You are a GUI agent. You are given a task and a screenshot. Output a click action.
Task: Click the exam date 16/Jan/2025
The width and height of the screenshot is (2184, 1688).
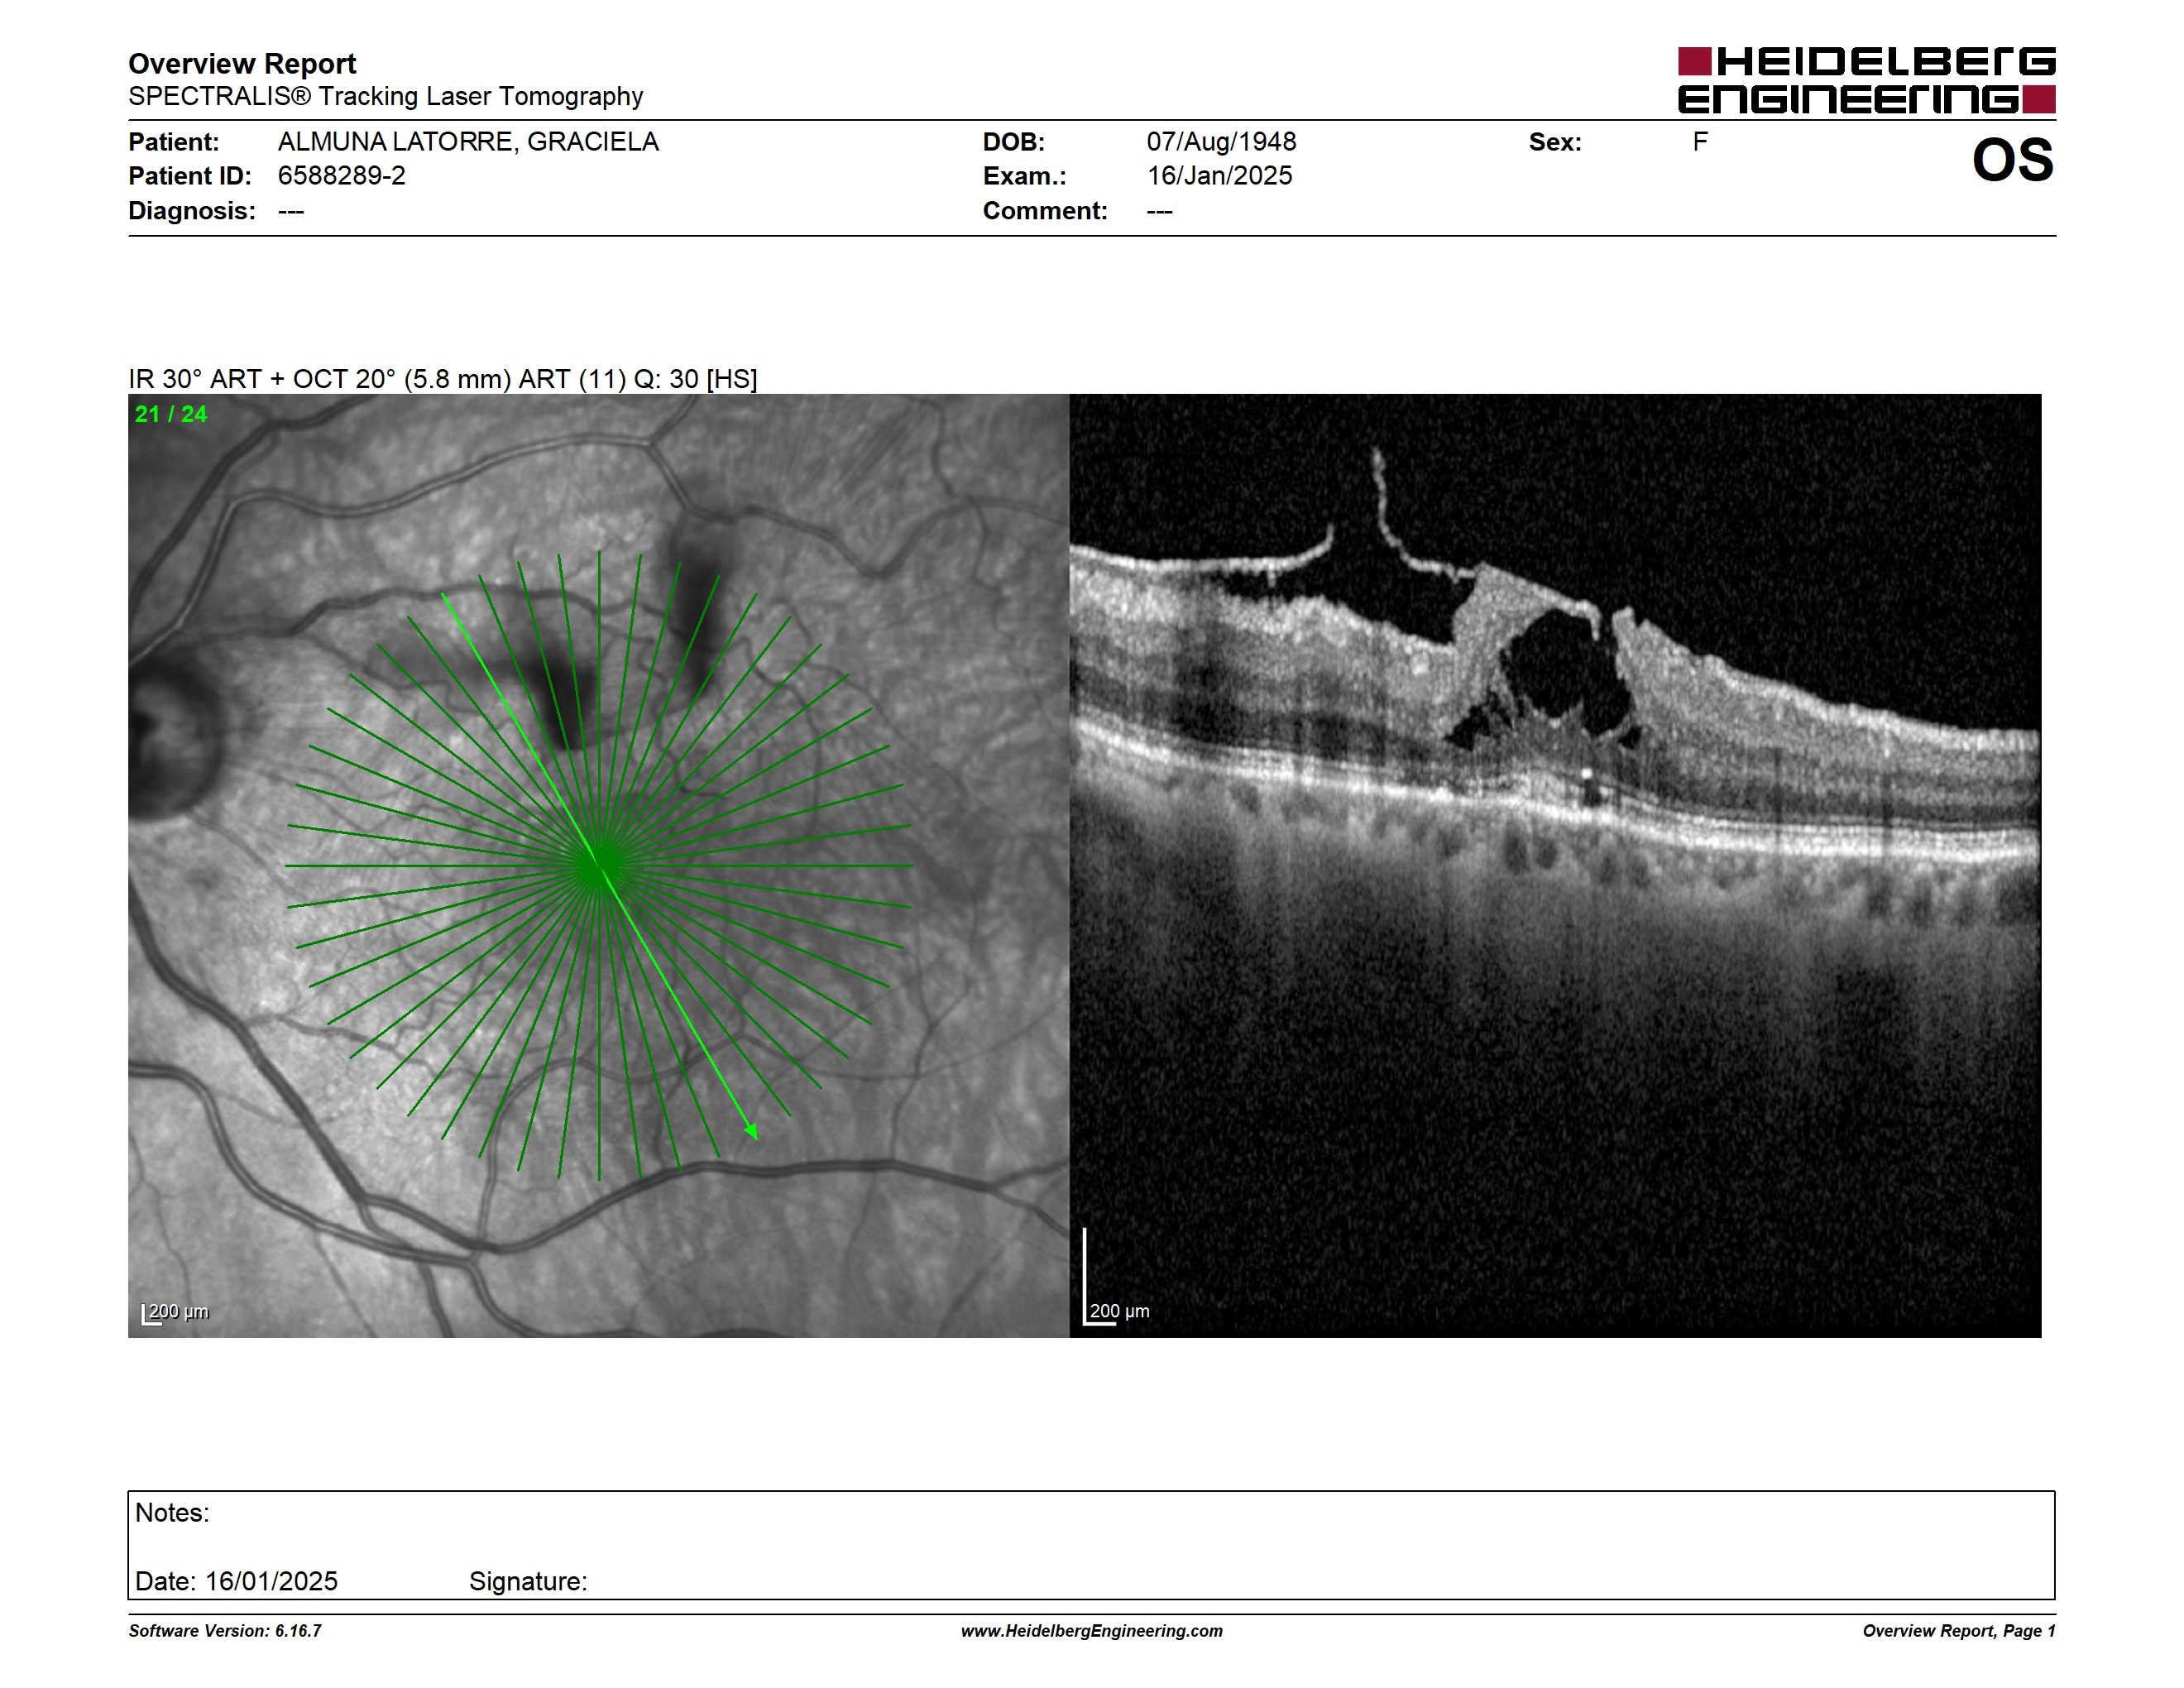tap(1219, 176)
